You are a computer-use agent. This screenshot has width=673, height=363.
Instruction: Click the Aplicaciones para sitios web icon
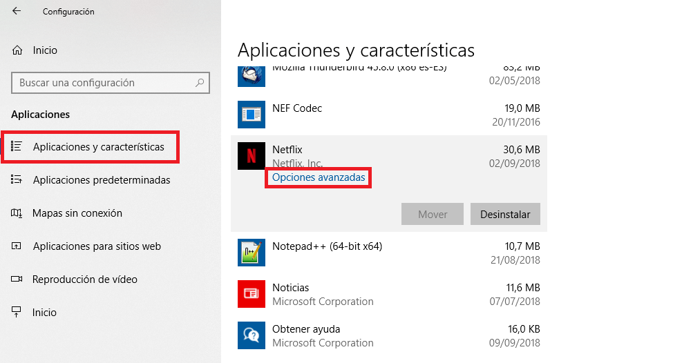[x=17, y=246]
